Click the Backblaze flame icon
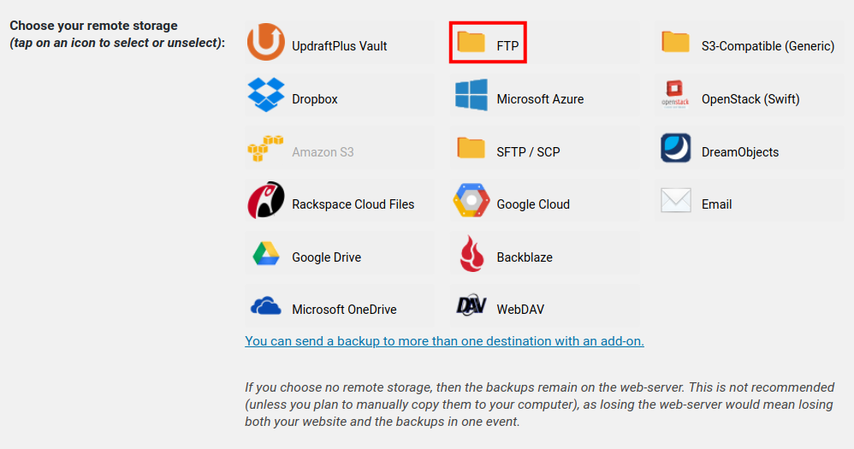The height and width of the screenshot is (449, 854). click(x=471, y=255)
